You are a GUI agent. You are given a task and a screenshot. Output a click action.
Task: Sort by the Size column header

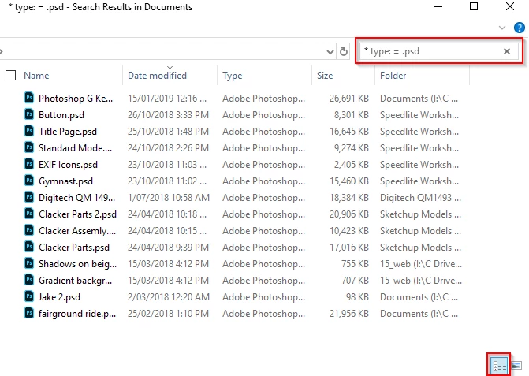pos(325,76)
